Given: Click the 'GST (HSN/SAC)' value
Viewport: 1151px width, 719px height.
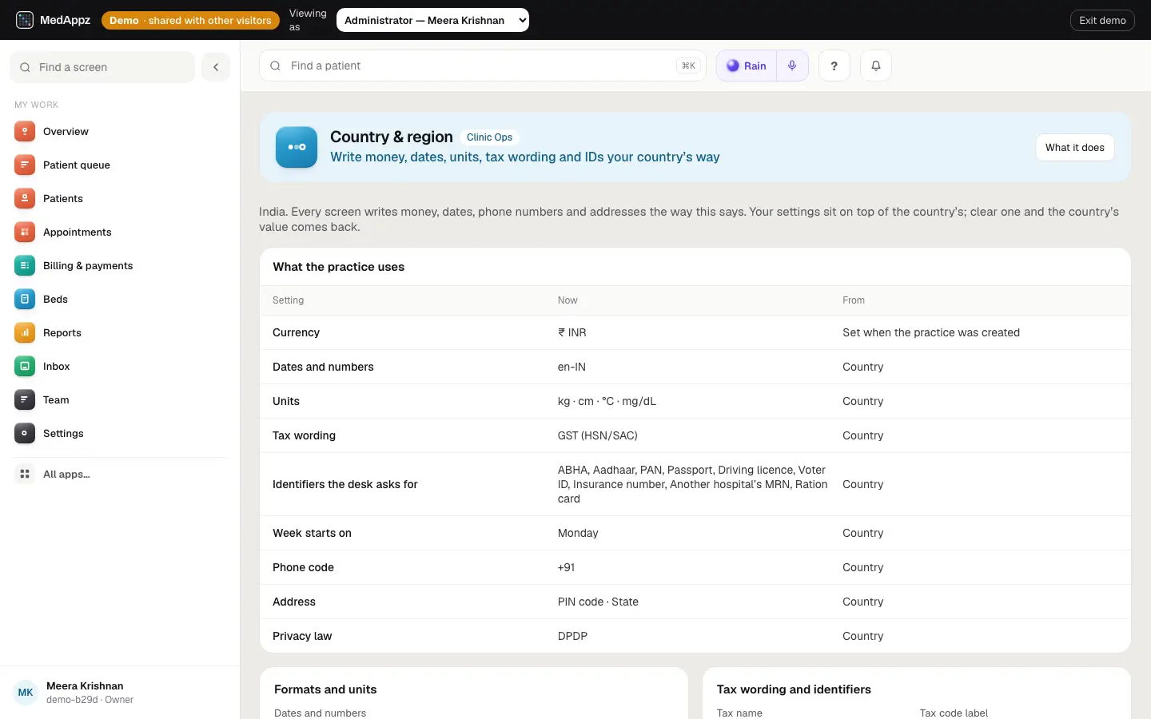Looking at the screenshot, I should pos(598,436).
